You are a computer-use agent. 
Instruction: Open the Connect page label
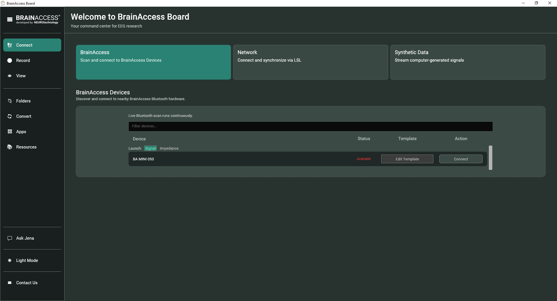24,45
